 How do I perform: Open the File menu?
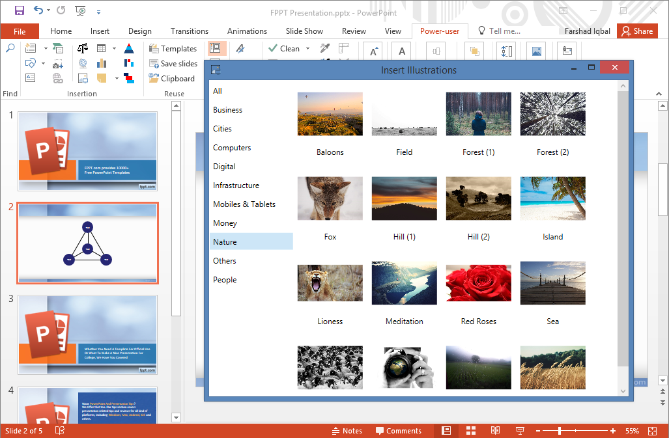coord(20,31)
